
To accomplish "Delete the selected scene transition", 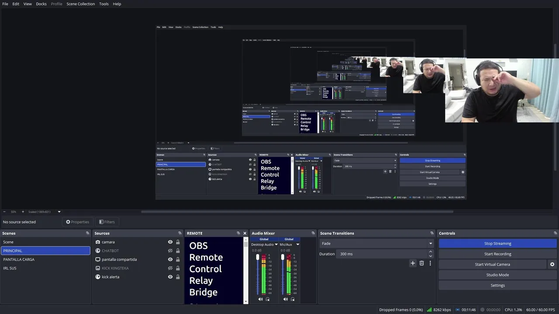I will click(421, 263).
